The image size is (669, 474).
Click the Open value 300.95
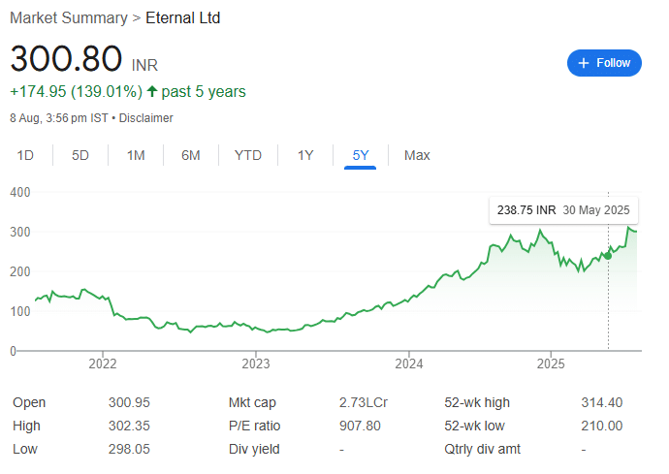point(129,402)
